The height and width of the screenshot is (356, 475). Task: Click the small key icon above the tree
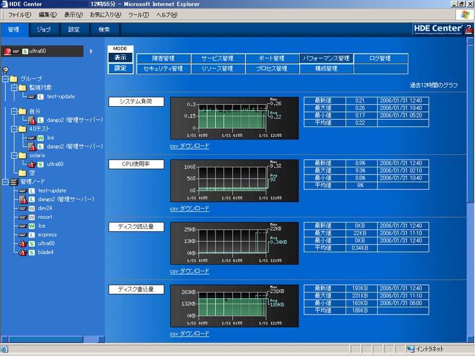click(5, 71)
